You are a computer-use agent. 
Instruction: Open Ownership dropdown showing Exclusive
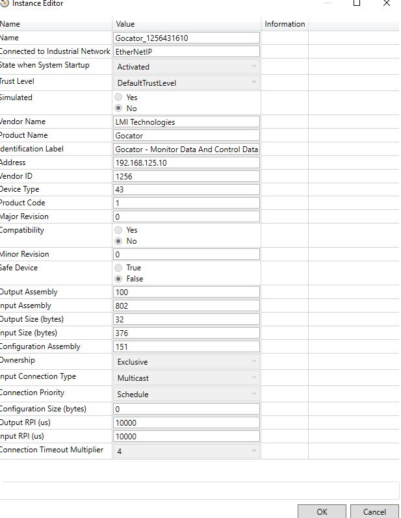tap(187, 361)
